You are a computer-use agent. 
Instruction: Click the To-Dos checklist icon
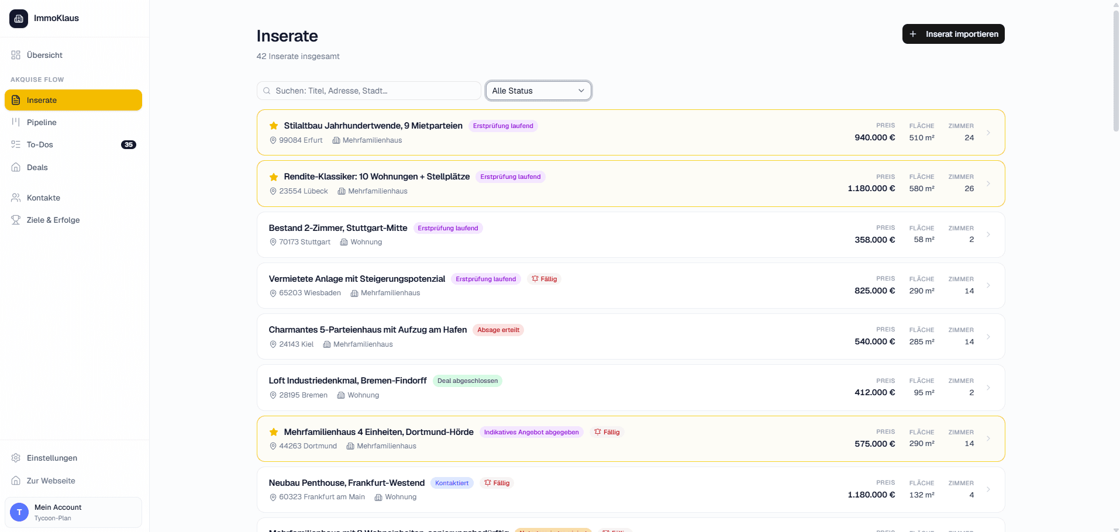[x=16, y=144]
